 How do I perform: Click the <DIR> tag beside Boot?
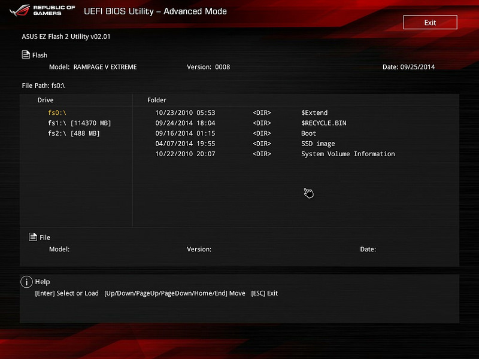[262, 133]
